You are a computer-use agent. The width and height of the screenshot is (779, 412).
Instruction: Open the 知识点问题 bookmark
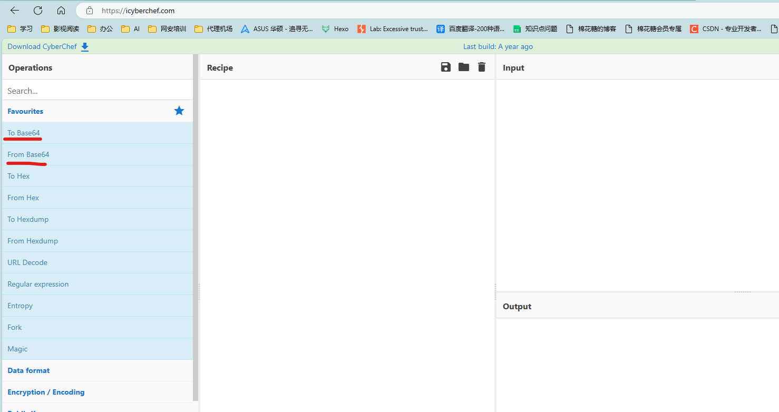(535, 29)
